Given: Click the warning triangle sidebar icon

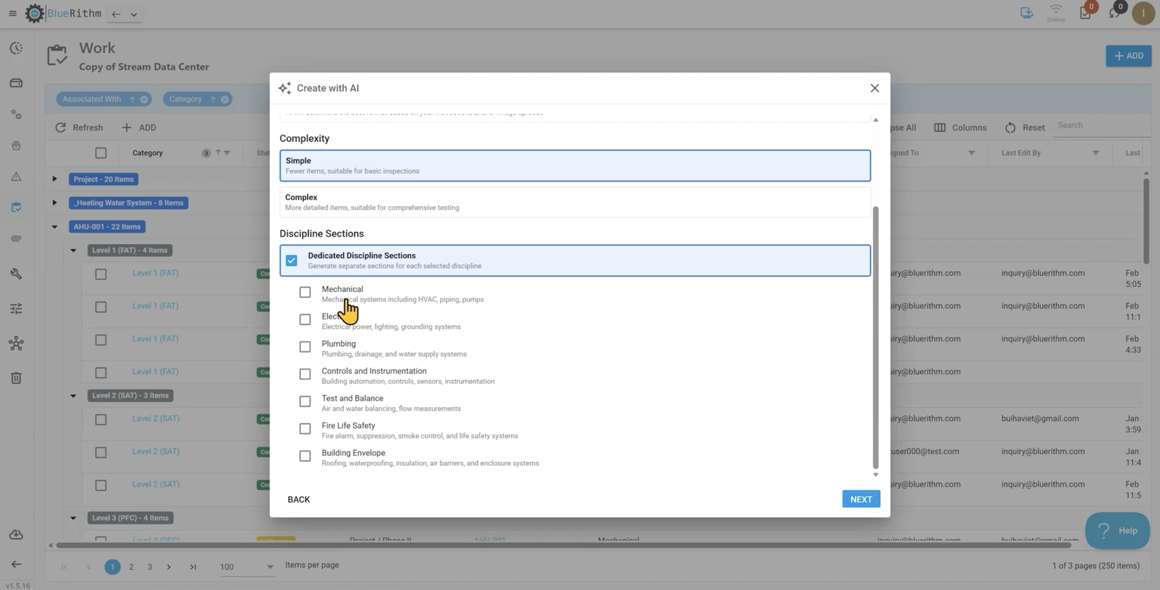Looking at the screenshot, I should tap(16, 176).
